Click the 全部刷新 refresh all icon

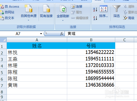63,9
